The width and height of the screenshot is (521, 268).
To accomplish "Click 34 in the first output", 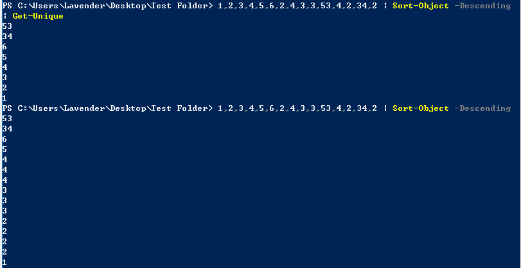I will coord(7,37).
